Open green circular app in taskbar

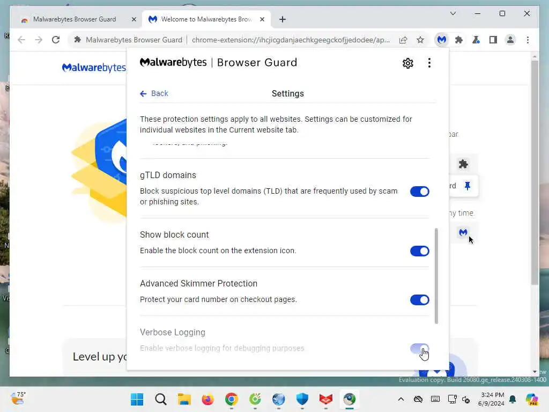pos(255,399)
